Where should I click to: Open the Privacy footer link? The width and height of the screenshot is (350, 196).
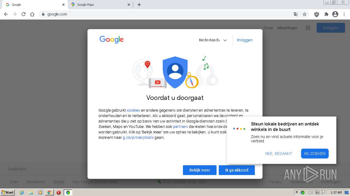tap(275, 182)
